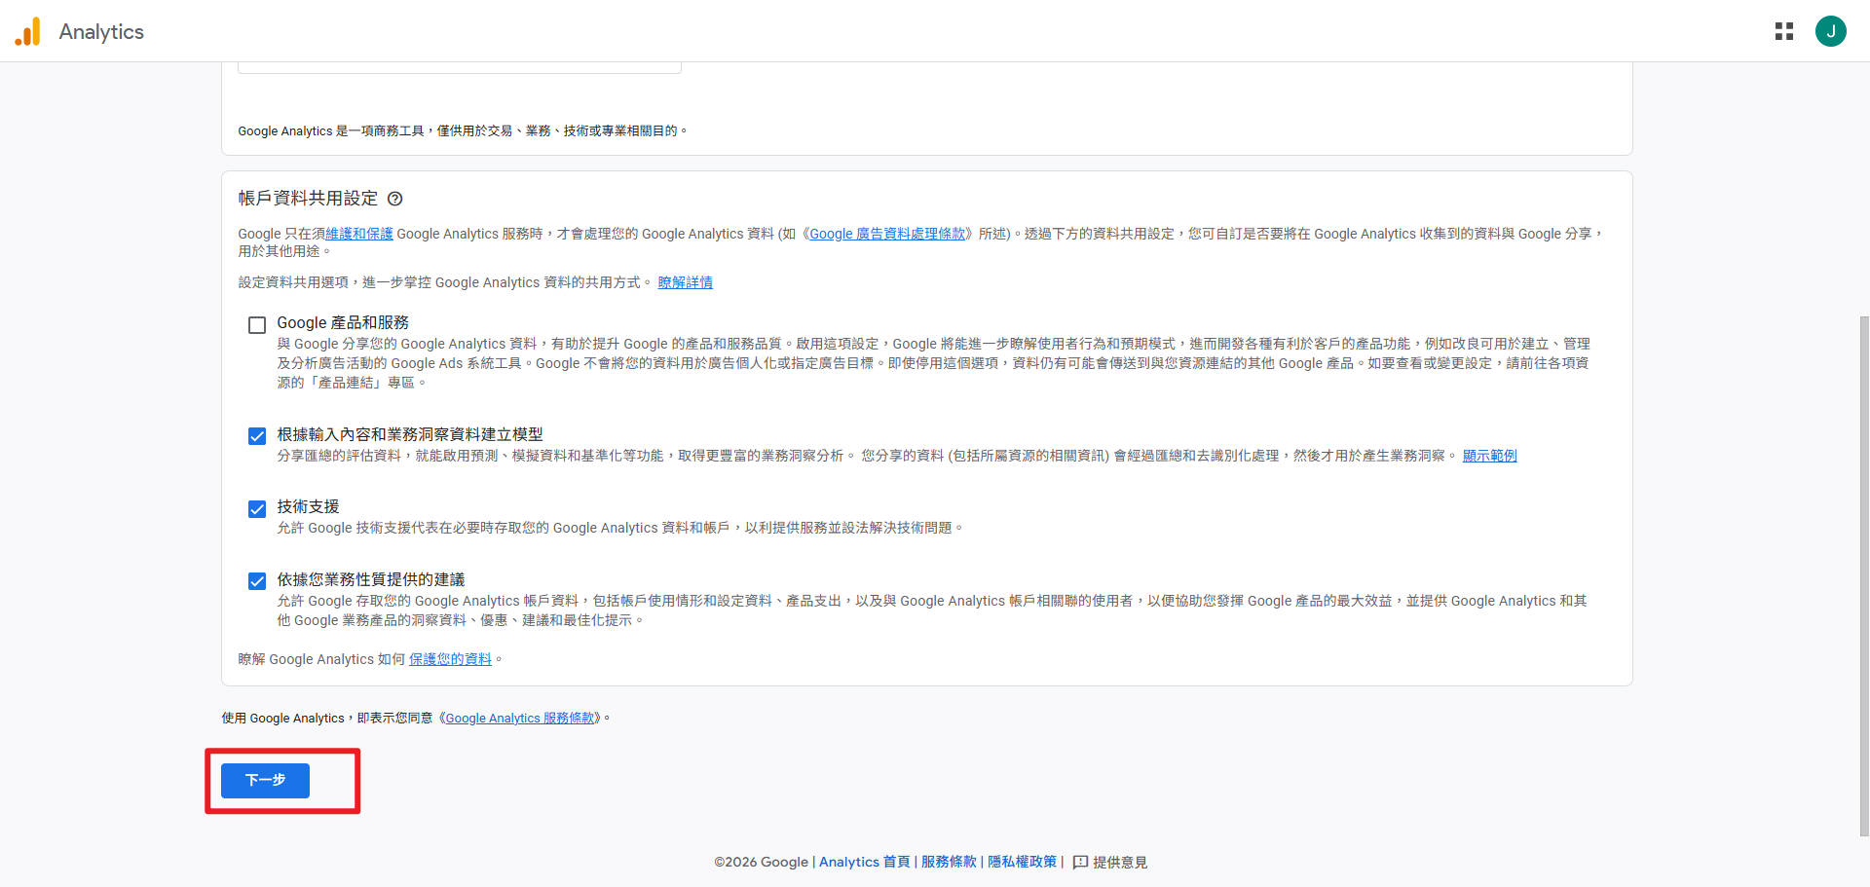Viewport: 1870px width, 887px height.
Task: Click the feedback speech bubble icon in footer
Action: (1078, 862)
